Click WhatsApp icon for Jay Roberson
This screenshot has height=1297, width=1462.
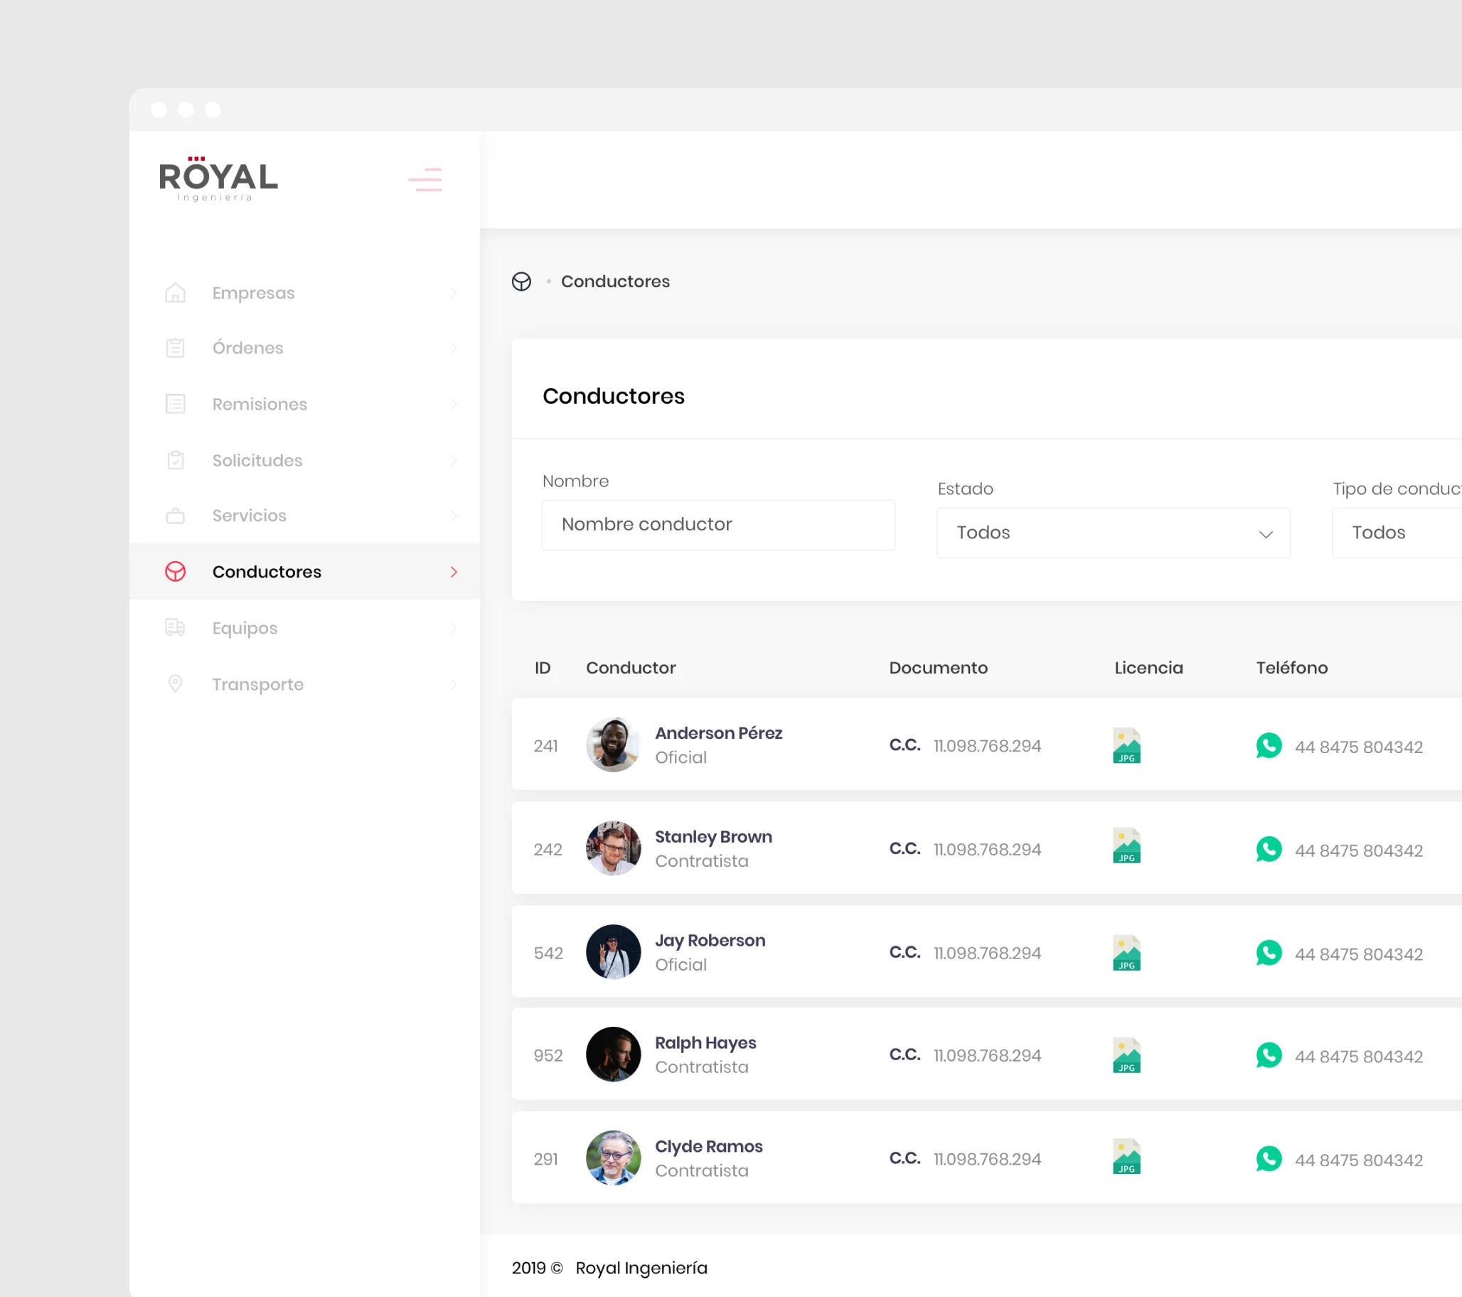1269,953
